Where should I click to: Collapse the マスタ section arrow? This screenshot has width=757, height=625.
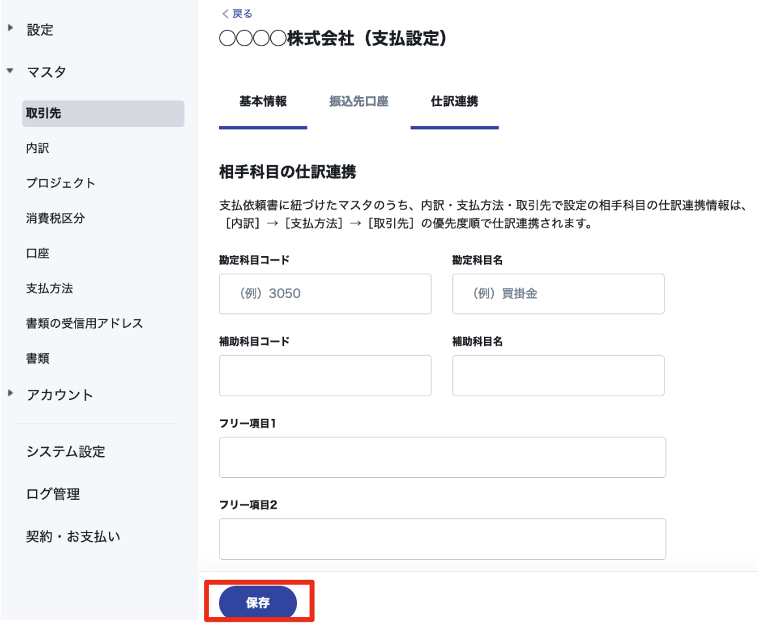pyautogui.click(x=10, y=70)
